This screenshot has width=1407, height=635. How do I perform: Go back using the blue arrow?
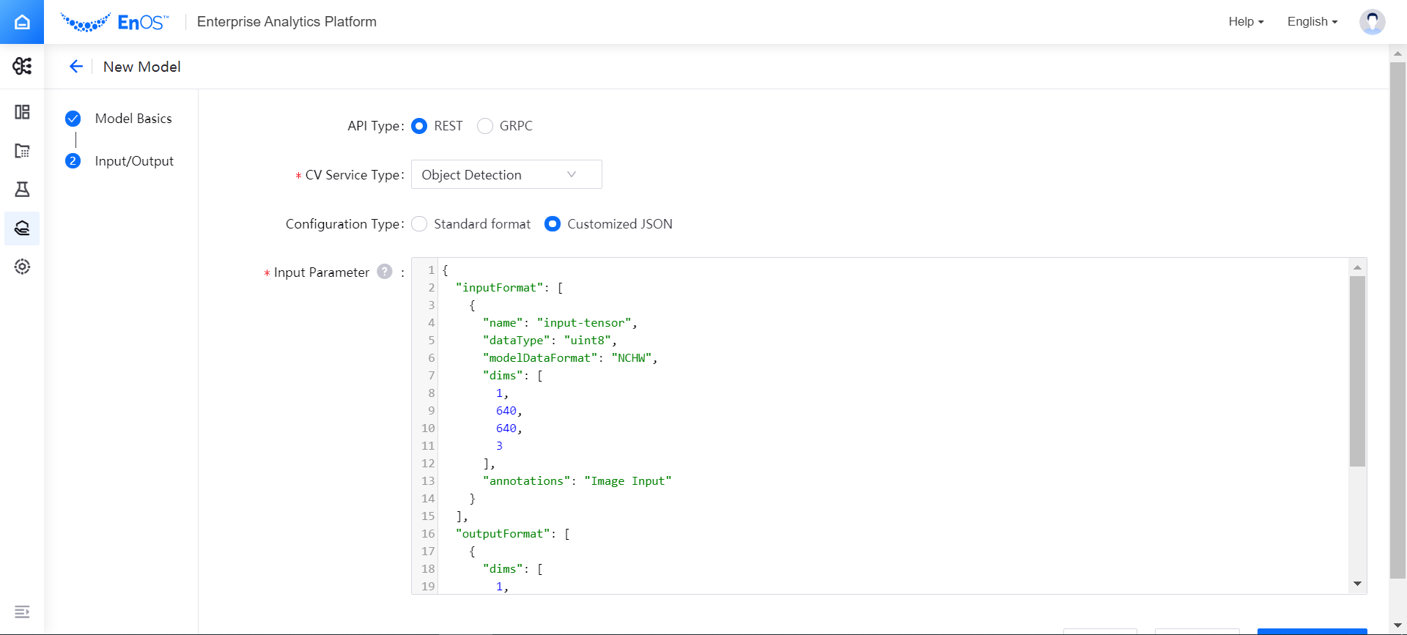tap(75, 67)
